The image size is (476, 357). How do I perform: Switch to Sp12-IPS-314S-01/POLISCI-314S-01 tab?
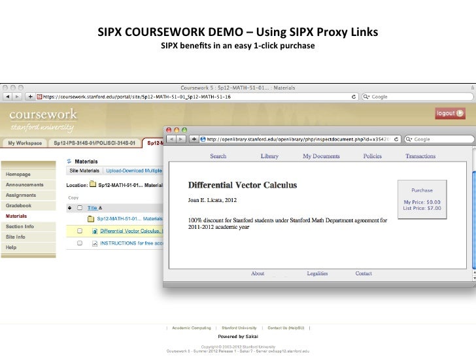tap(94, 143)
